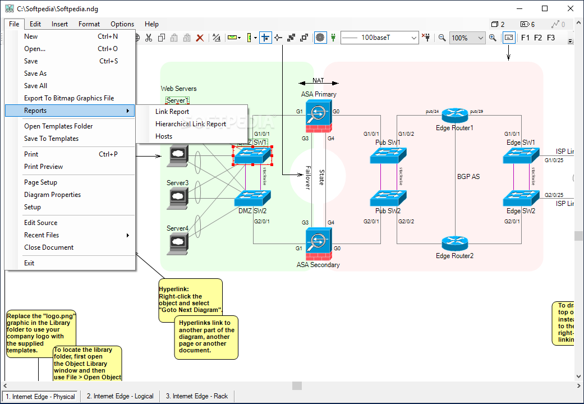Click the Copy icon in toolbar
Screen dimensions: 584x404
pos(161,38)
